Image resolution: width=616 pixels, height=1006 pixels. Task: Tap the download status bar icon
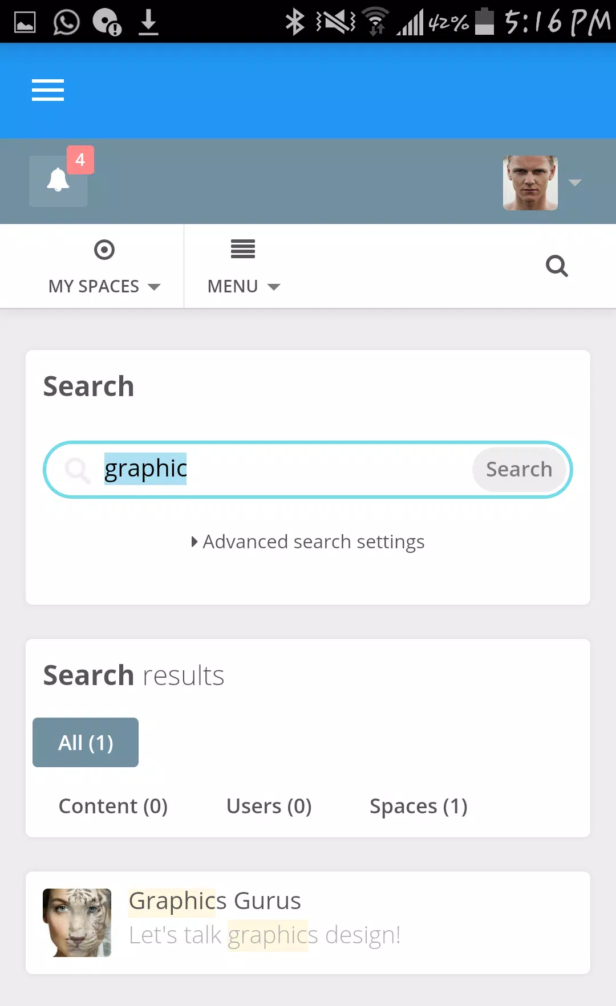[x=148, y=22]
